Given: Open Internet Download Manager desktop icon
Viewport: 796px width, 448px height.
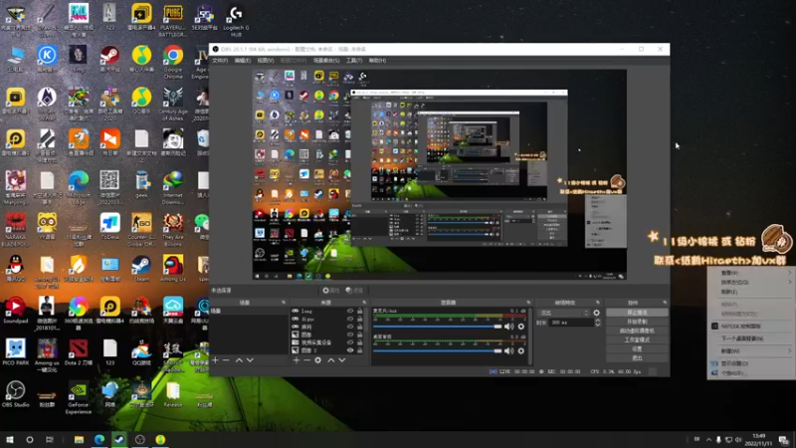Looking at the screenshot, I should click(173, 188).
